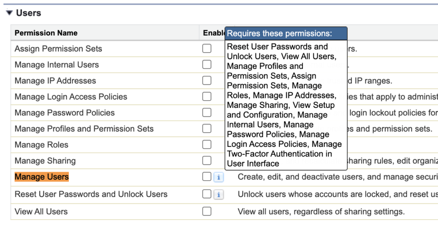Screen dimensions: 438x229
Task: Toggle the Manage Sharing checkbox
Action: pos(207,161)
